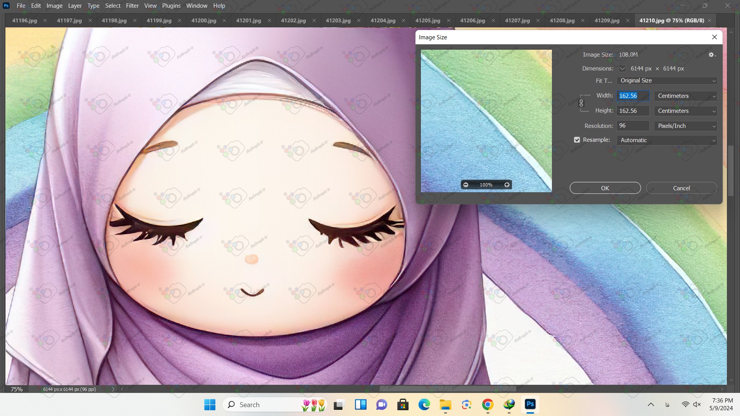Screen dimensions: 740x416
Task: Open the Chat app in taskbar
Action: pos(382,404)
